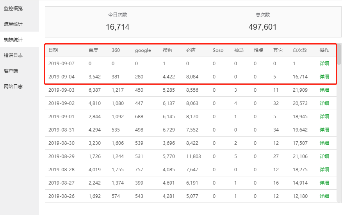The height and width of the screenshot is (215, 342).
Task: Click the 360 value 535
Action: click(116, 130)
